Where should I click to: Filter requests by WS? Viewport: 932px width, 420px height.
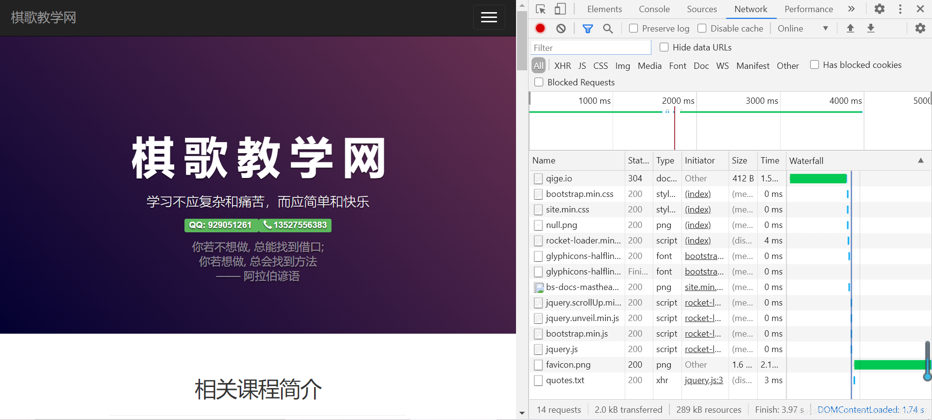[x=722, y=65]
